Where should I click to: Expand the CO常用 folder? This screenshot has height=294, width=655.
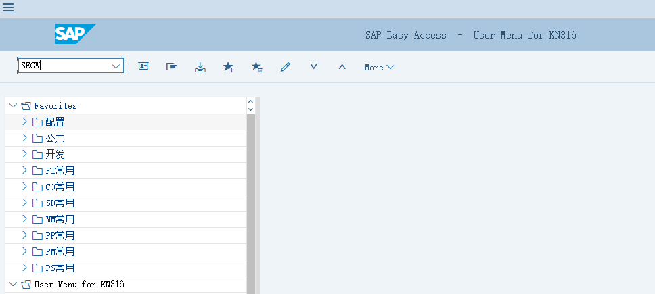pos(24,187)
